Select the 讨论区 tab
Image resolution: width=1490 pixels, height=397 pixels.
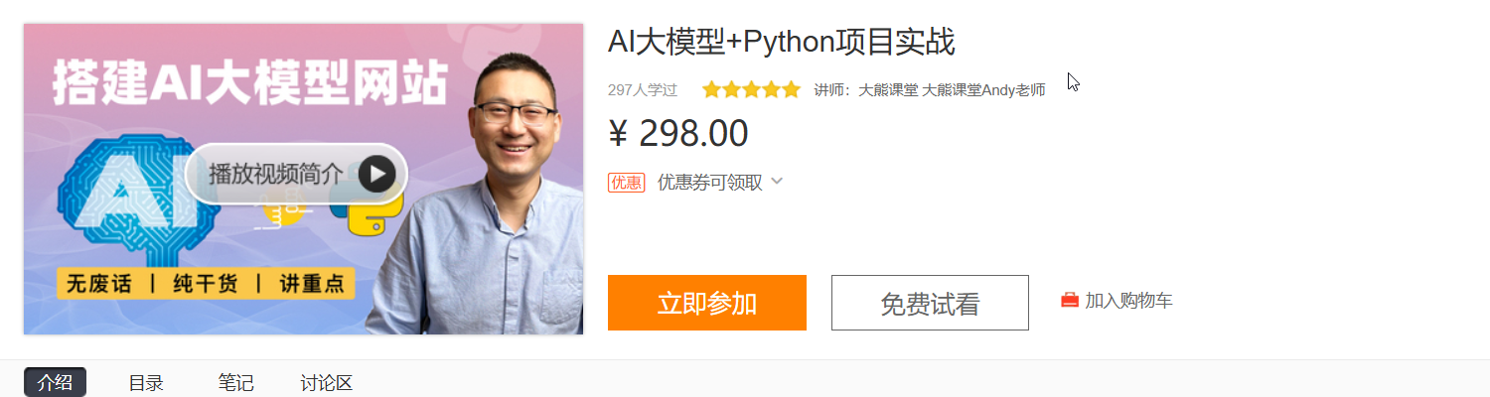(x=327, y=383)
